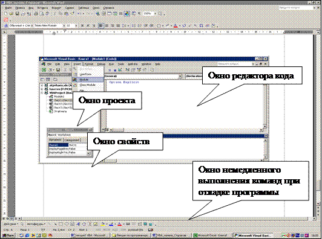Open the Автофигуры dropdown in Drawing toolbar
322x239 pixels.
pos(36,224)
